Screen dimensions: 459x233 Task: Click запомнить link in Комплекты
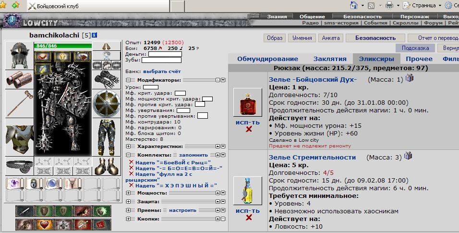[193, 155]
